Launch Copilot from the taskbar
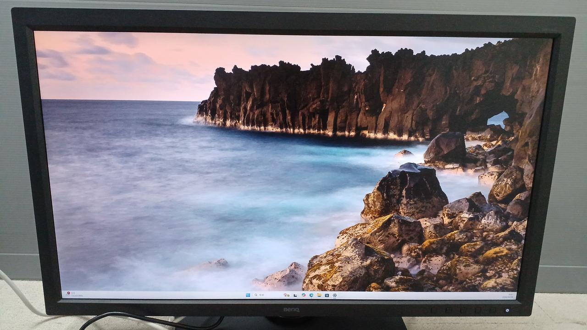The height and width of the screenshot is (330, 587). [303, 295]
